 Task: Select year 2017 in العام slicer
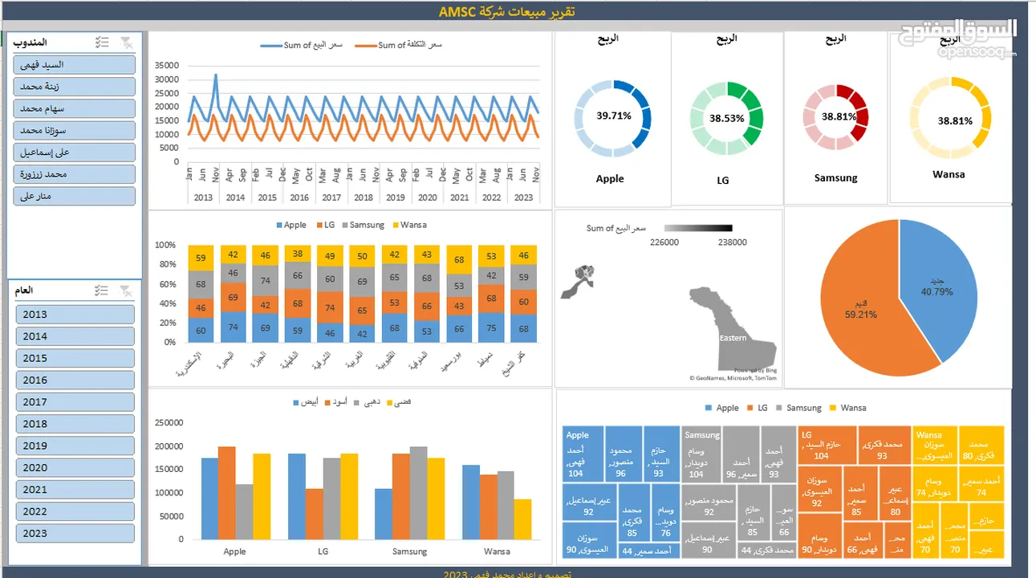[75, 402]
